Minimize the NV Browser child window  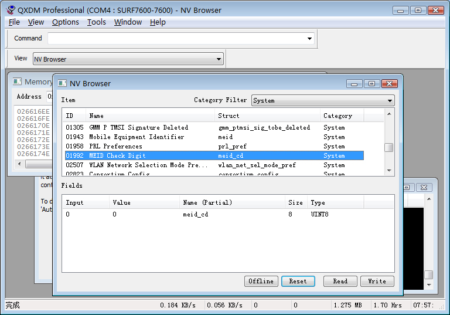pyautogui.click(x=354, y=84)
